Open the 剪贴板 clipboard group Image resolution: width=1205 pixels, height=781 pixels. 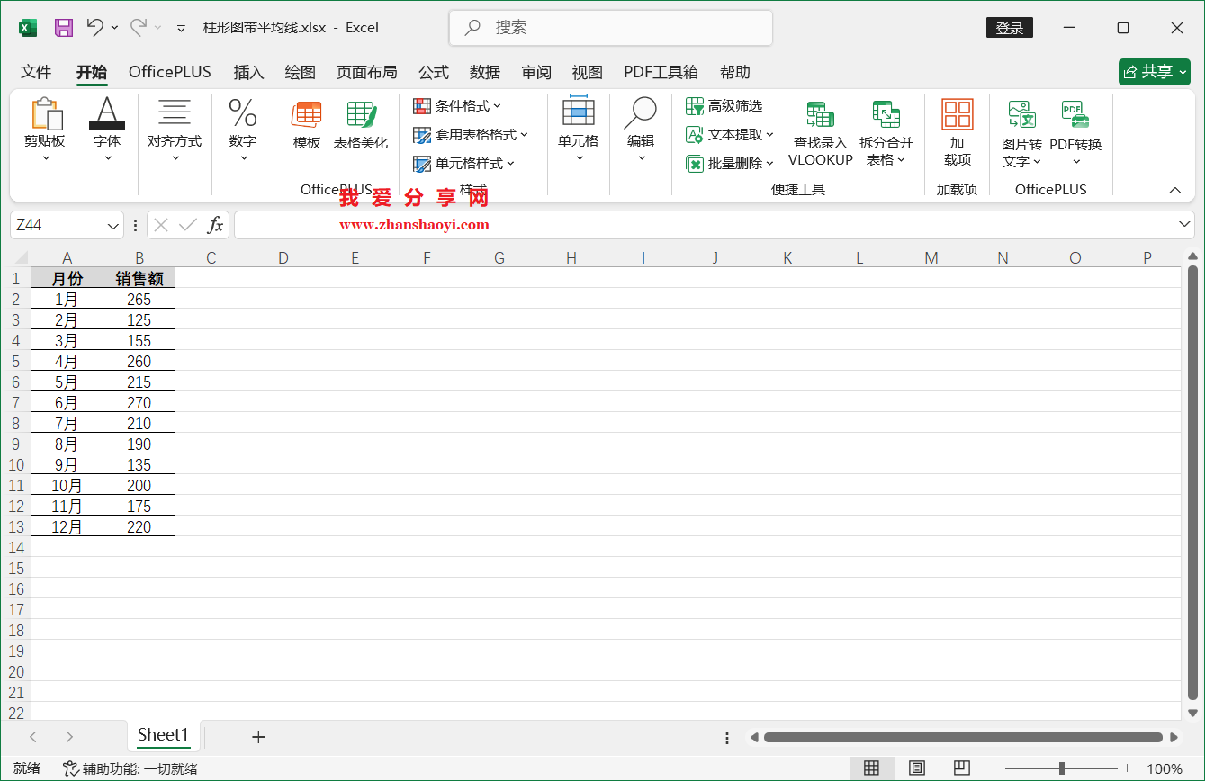tap(45, 132)
